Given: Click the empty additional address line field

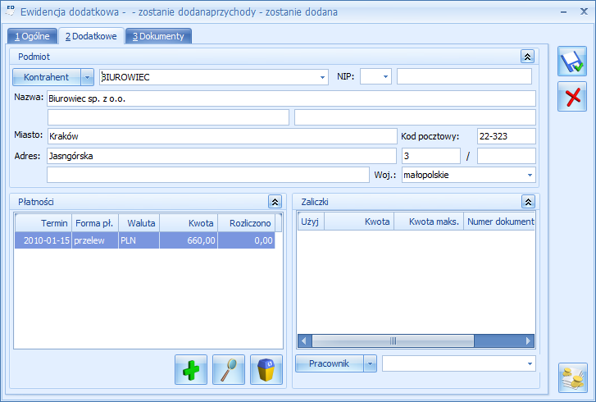Looking at the screenshot, I should click(208, 175).
